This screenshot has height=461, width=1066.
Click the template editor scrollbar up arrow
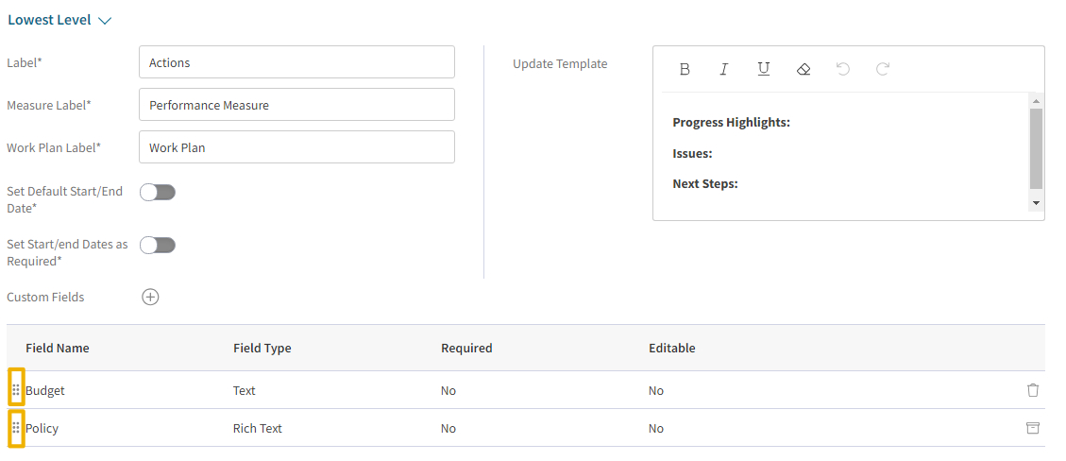point(1036,101)
